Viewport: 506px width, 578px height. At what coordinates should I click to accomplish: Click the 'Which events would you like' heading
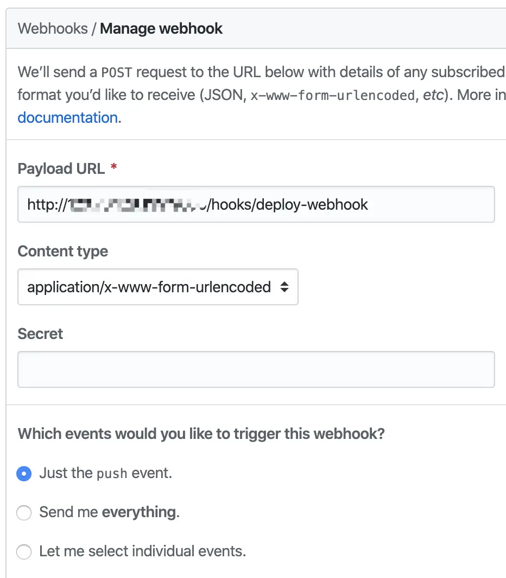(x=201, y=434)
